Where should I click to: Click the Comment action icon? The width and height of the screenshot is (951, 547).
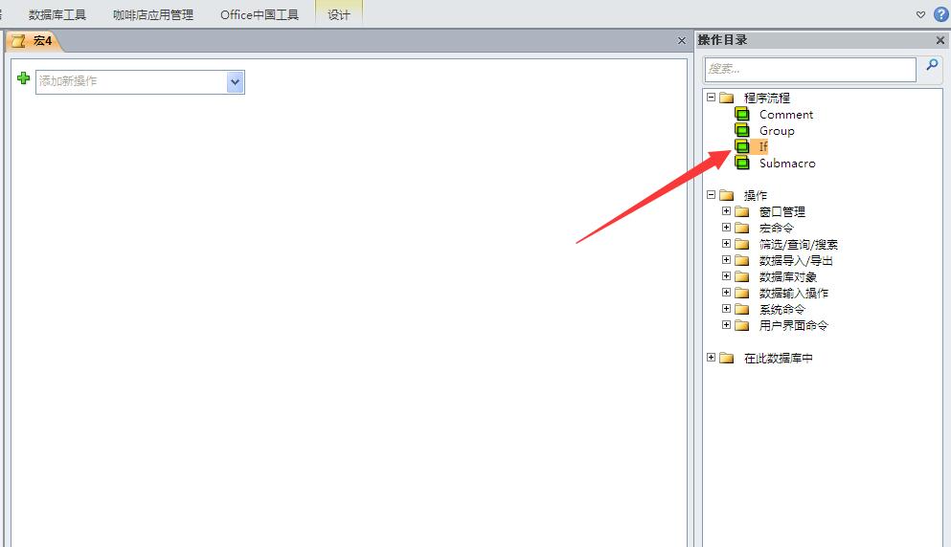pos(742,114)
